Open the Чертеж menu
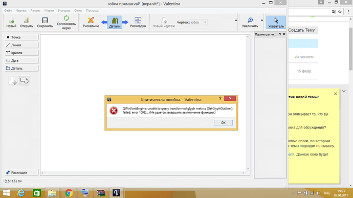Screen dimensions: 353x198 21,11
